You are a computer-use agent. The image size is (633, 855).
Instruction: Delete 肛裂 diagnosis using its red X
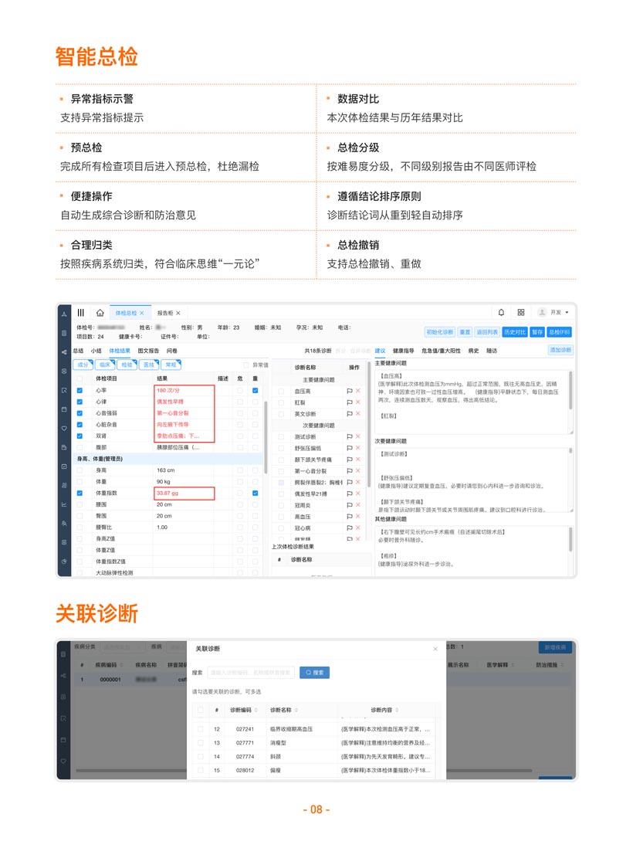click(x=357, y=402)
